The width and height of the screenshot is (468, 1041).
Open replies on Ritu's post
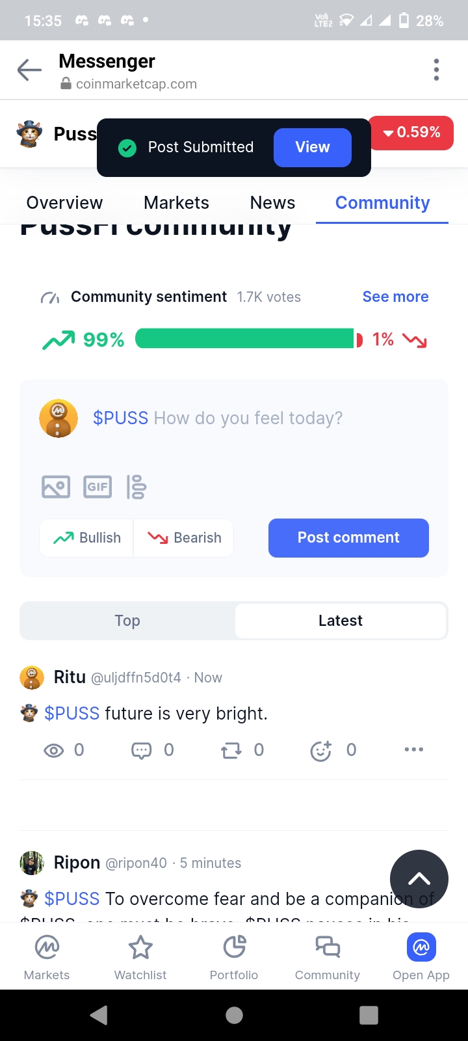click(142, 751)
